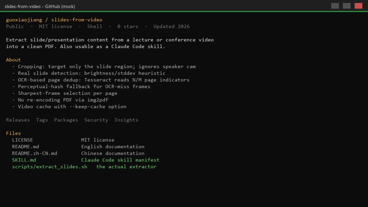
Task: Click the MIT license label in header
Action: (56, 27)
